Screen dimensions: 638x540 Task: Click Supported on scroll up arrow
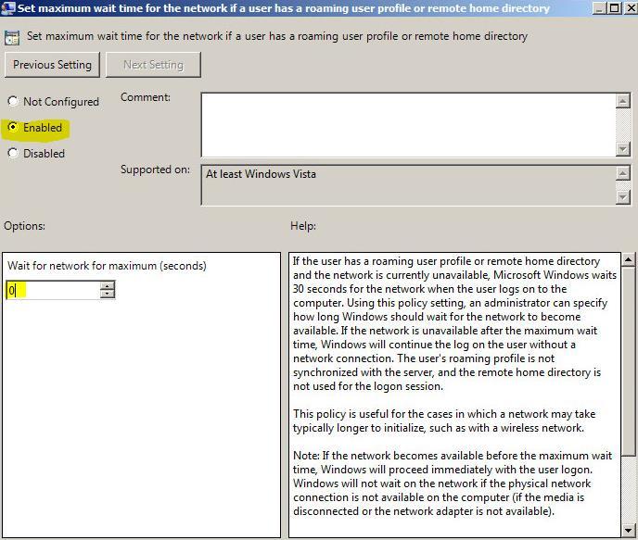pyautogui.click(x=622, y=173)
